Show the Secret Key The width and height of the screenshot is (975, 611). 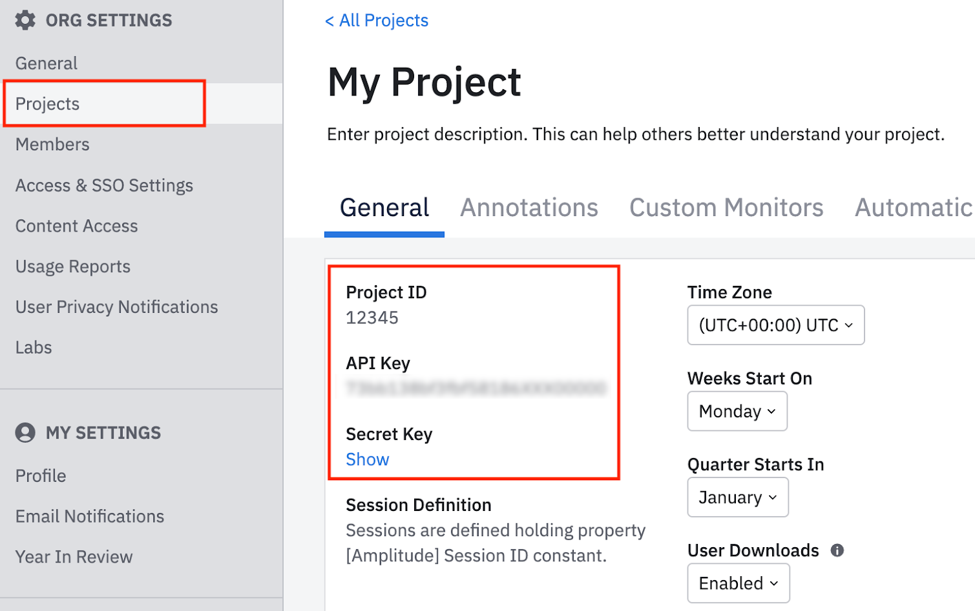click(367, 459)
